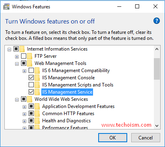The height and width of the screenshot is (147, 165).
Task: Select Internet Information Services label
Action: point(57,49)
